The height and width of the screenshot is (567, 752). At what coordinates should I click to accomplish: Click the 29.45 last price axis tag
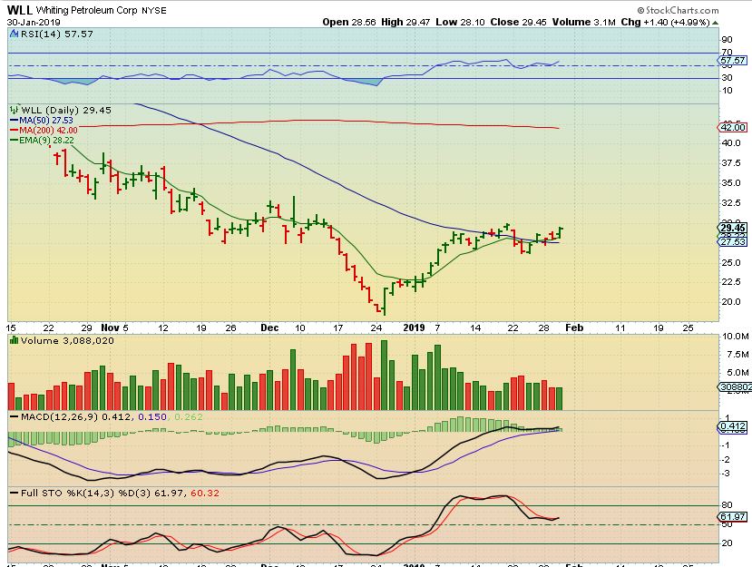point(732,228)
